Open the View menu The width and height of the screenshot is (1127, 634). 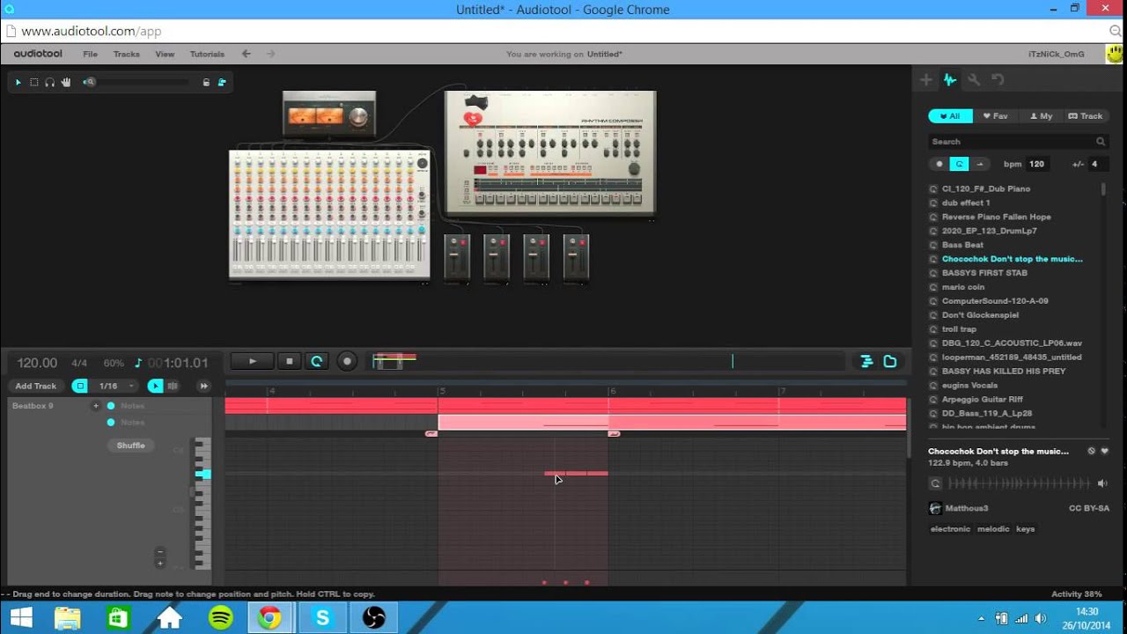pos(165,54)
